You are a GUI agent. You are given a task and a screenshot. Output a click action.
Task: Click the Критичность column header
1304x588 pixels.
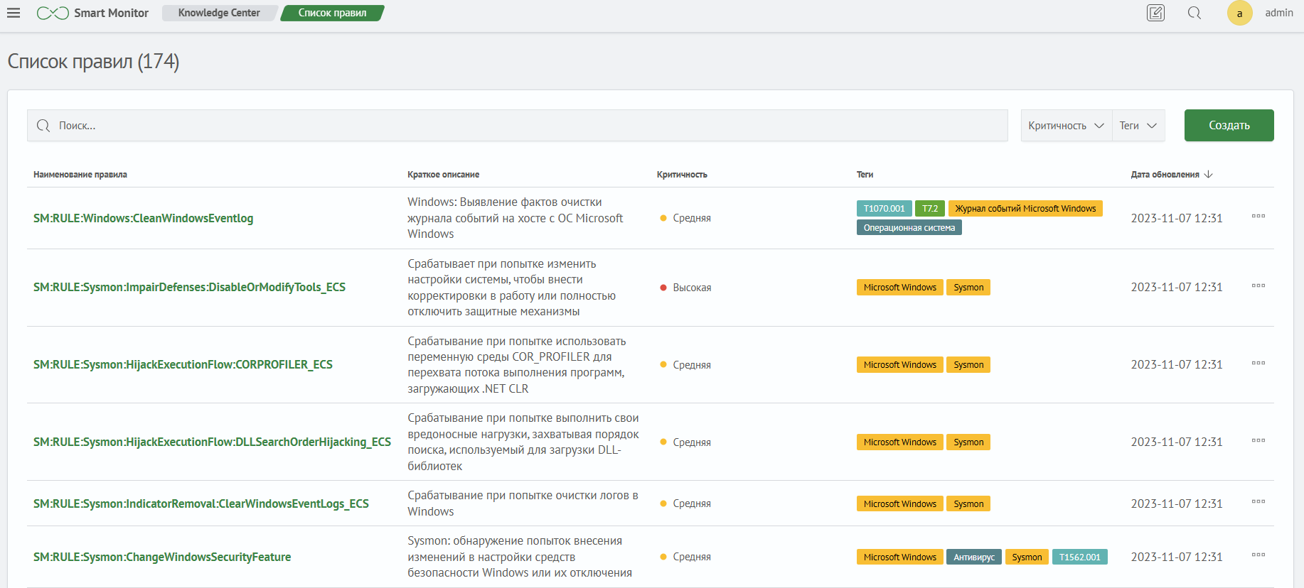[682, 174]
